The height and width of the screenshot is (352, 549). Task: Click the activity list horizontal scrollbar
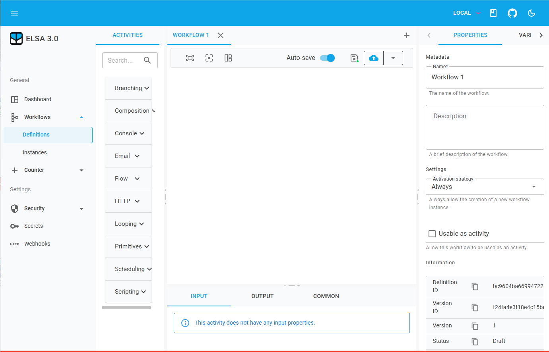(x=126, y=308)
